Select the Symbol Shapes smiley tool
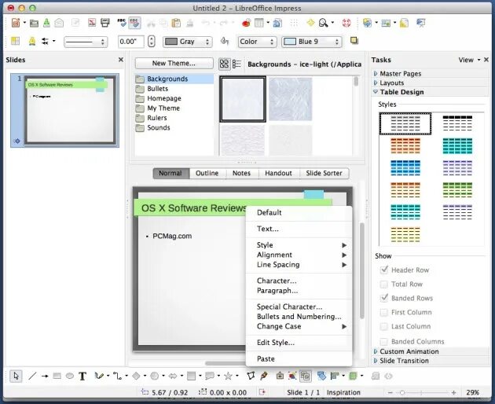This screenshot has height=404, width=495. 154,376
